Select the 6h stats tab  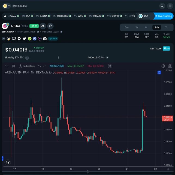(147, 27)
